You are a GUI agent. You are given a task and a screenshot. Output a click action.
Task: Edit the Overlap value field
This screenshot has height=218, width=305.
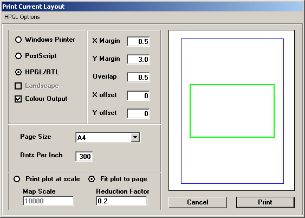138,77
